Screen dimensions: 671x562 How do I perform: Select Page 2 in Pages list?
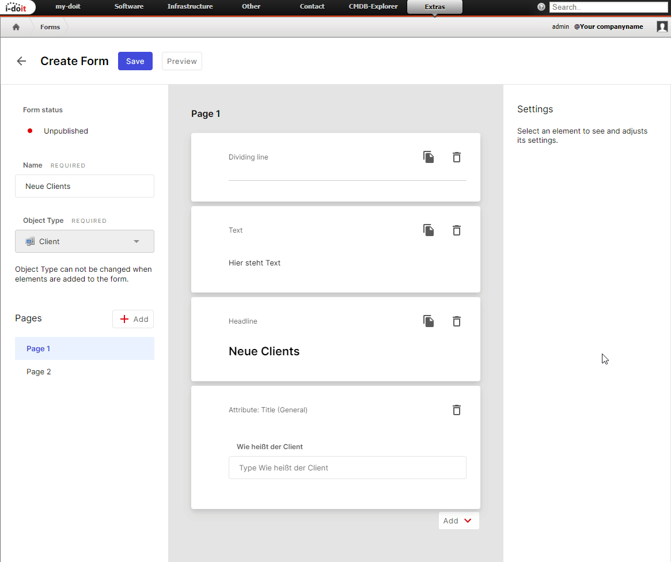click(x=39, y=372)
